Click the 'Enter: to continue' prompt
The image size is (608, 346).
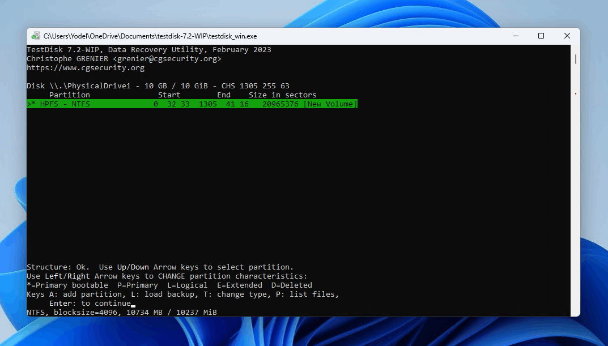[90, 304]
